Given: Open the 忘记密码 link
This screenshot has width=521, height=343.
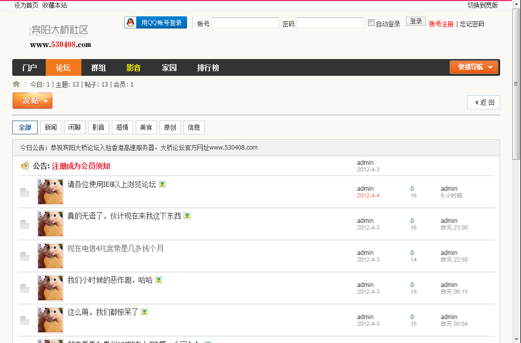Looking at the screenshot, I should click(x=472, y=24).
